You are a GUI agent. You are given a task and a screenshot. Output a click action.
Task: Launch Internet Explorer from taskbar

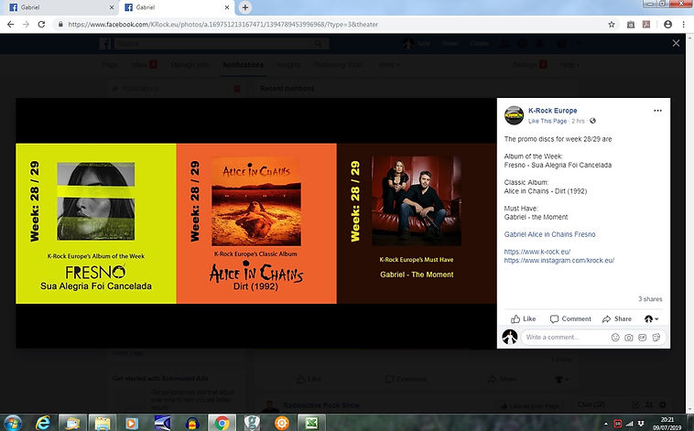(x=42, y=423)
